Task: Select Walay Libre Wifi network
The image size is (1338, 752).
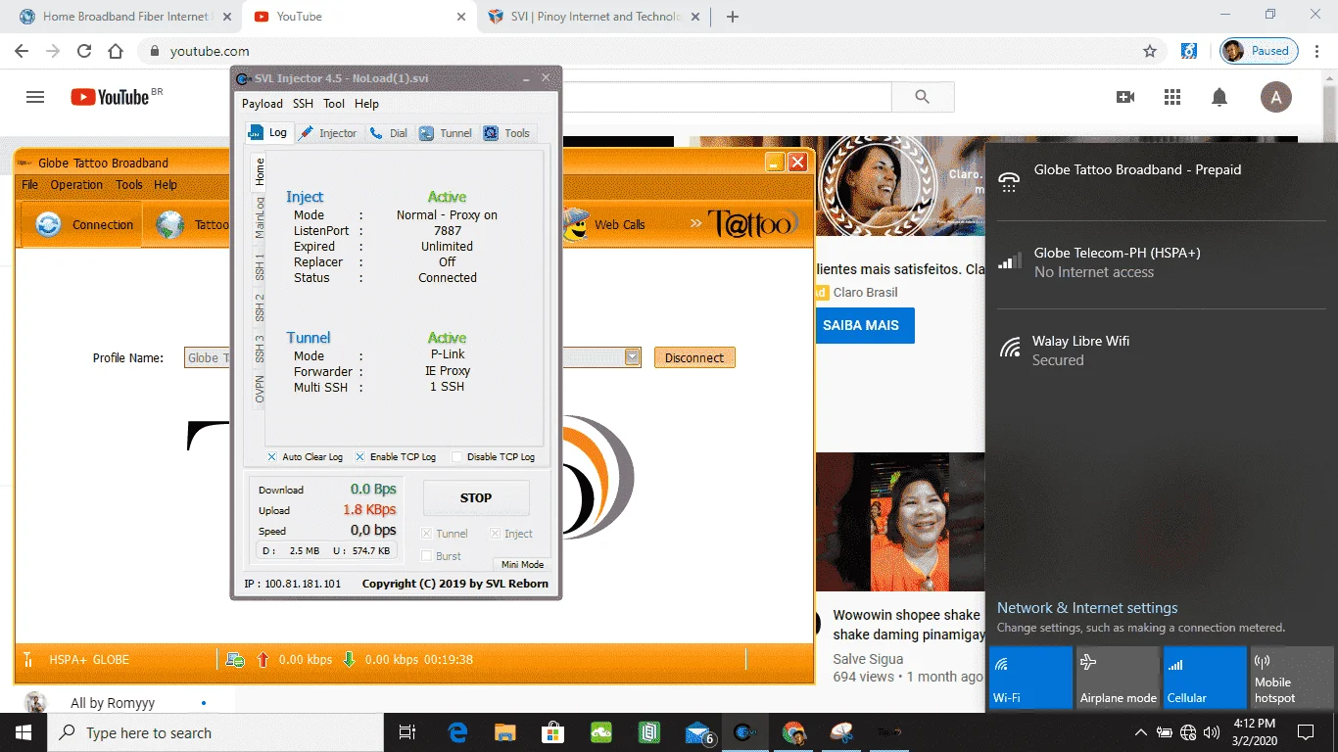Action: pyautogui.click(x=1162, y=351)
